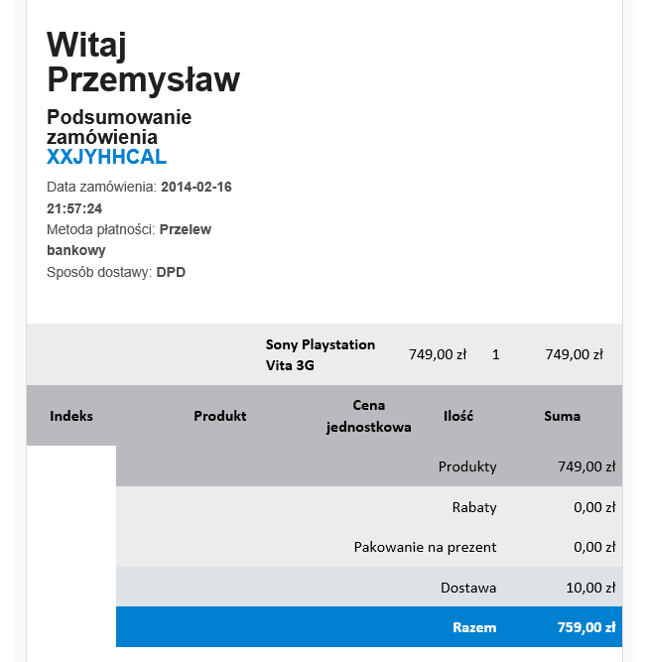The height and width of the screenshot is (662, 647).
Task: Click the Rabaty row label
Action: 474,507
